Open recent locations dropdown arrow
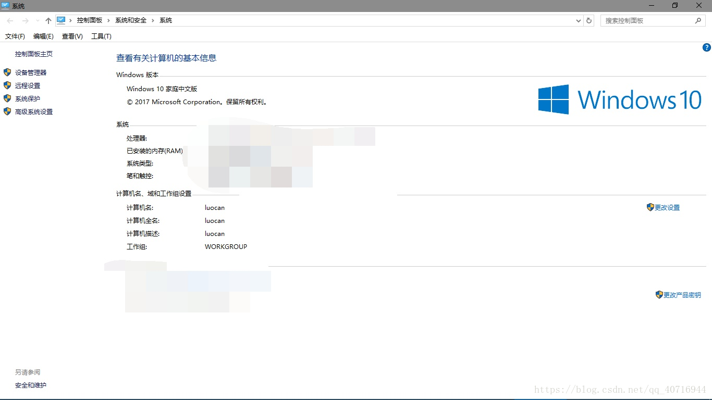Image resolution: width=712 pixels, height=400 pixels. pyautogui.click(x=38, y=21)
